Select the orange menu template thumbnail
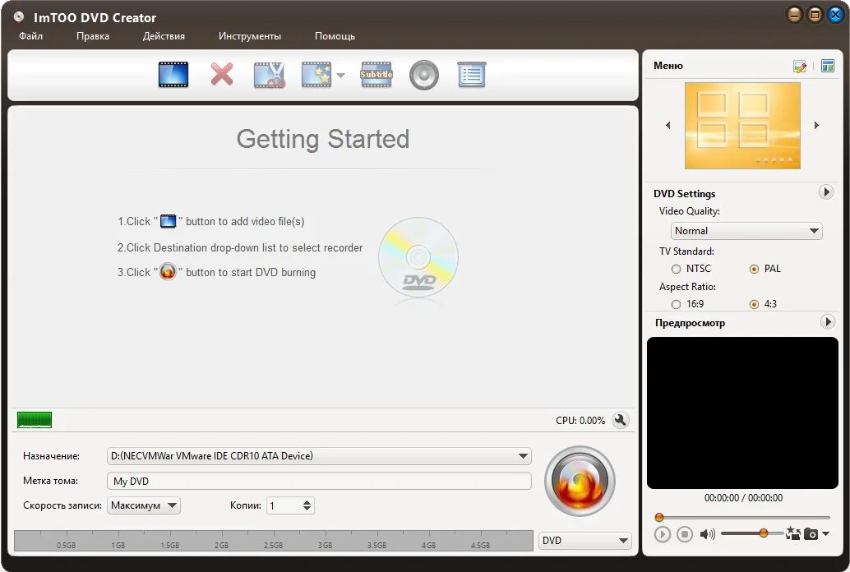Viewport: 850px width, 572px height. click(x=742, y=125)
